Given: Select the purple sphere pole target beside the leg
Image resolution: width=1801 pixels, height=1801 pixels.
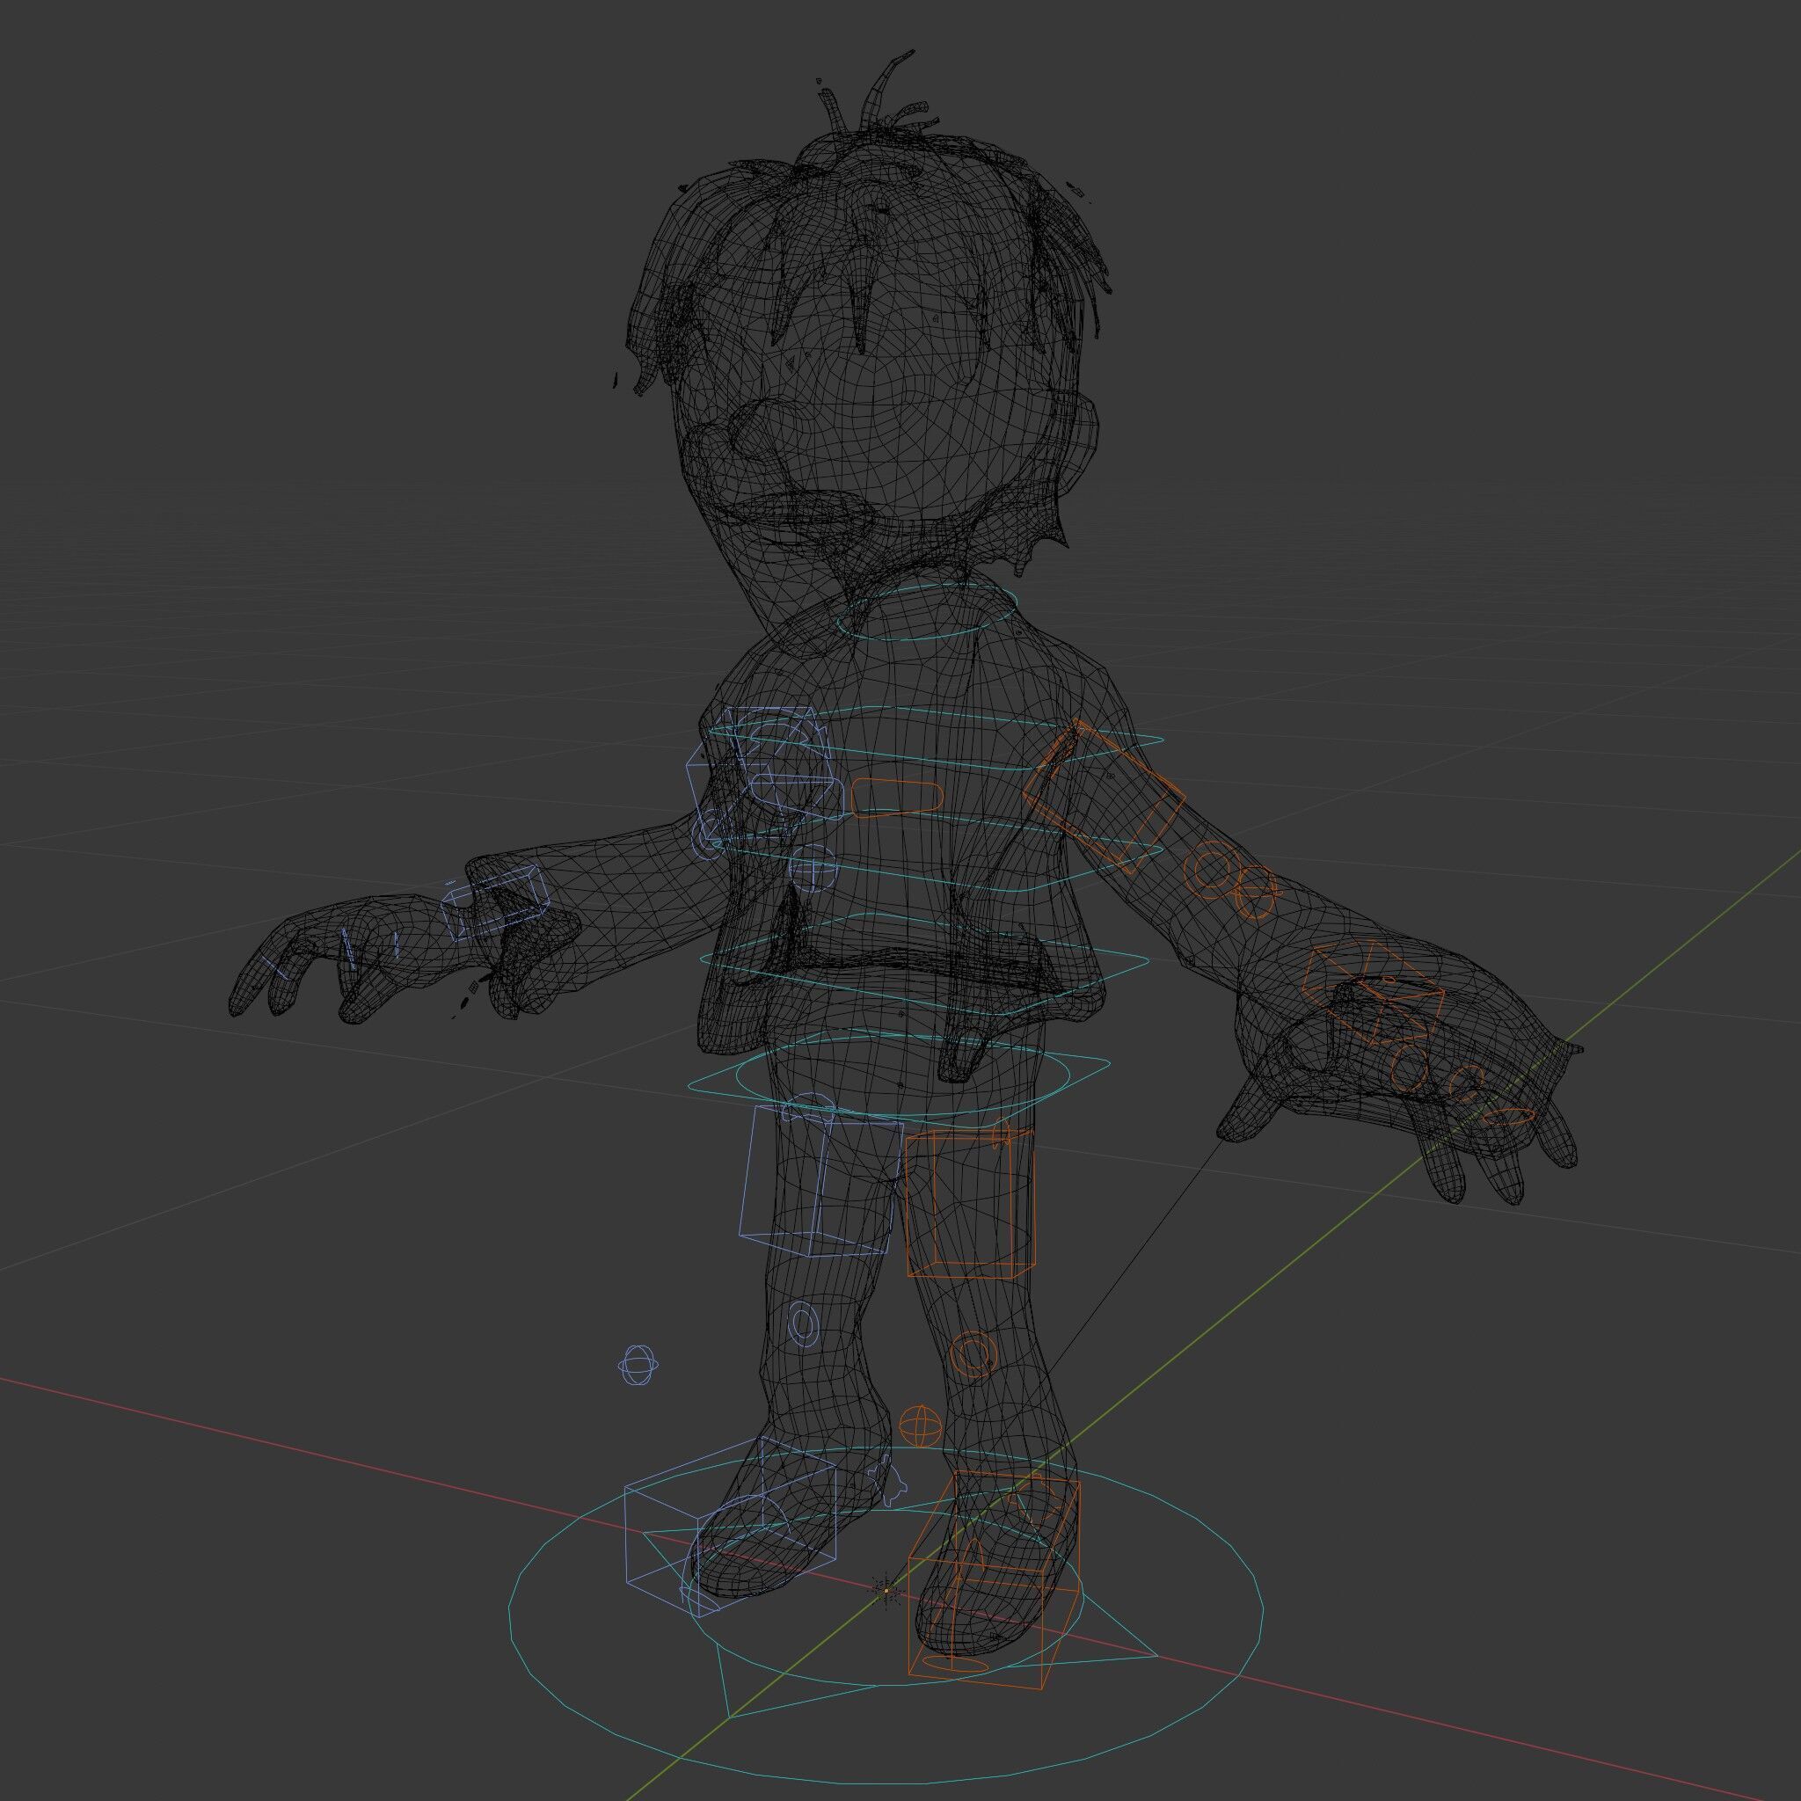Looking at the screenshot, I should (x=638, y=1367).
